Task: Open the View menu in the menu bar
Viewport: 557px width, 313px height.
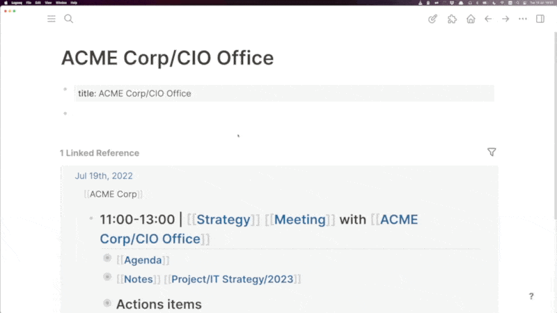Action: [x=48, y=3]
